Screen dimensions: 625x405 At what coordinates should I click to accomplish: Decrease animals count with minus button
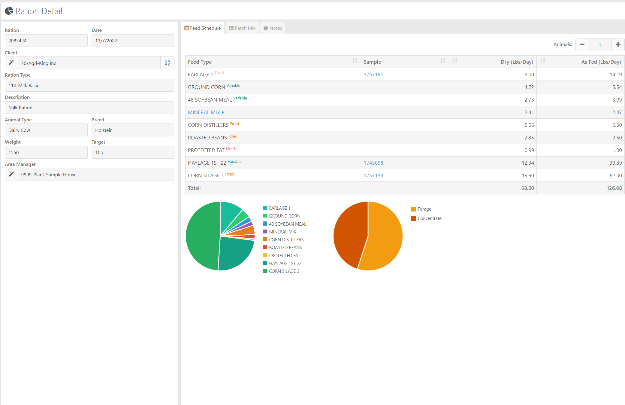point(582,44)
